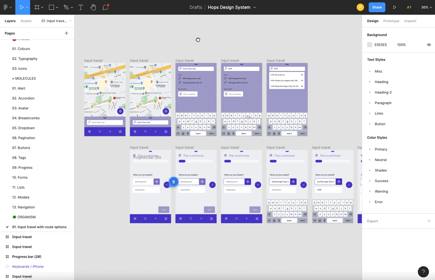This screenshot has width=435, height=280.
Task: Select the Comment tool
Action: pyautogui.click(x=105, y=7)
